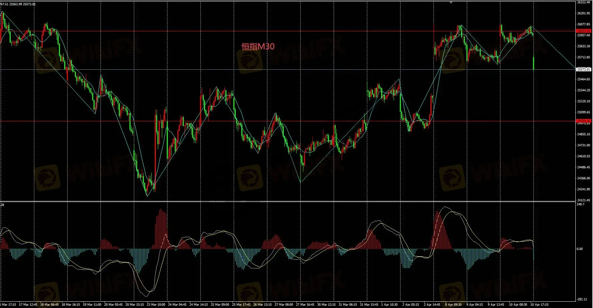Screen dimensions: 593x308
Task: Click price scale value 24241.90
Action: [x=583, y=189]
